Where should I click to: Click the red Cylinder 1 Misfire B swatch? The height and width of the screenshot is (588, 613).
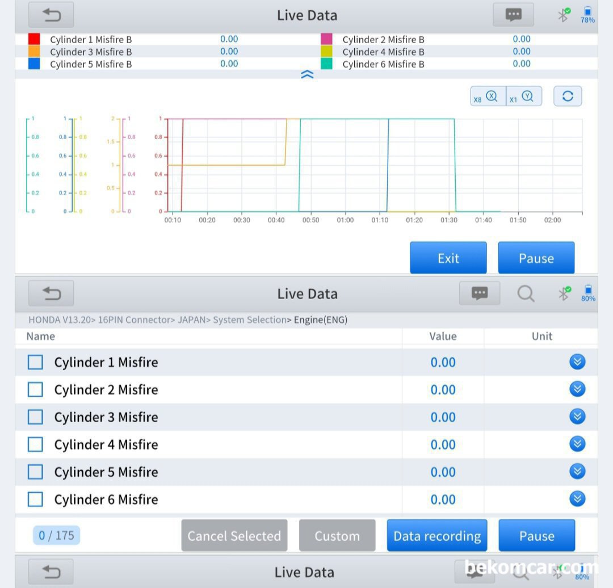(34, 39)
